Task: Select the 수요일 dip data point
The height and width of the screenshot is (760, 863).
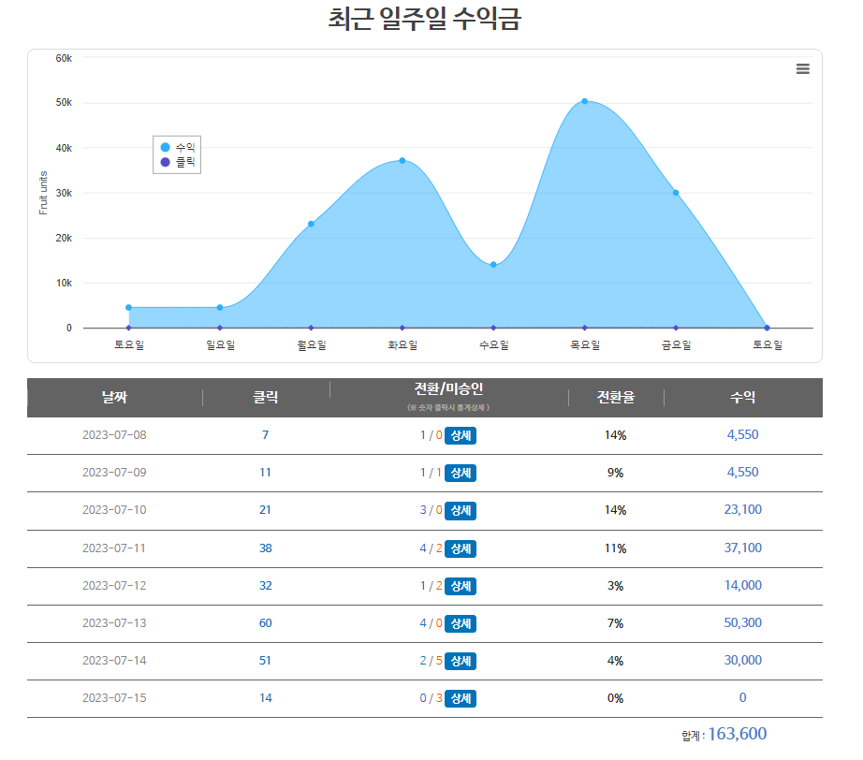Action: pos(493,264)
